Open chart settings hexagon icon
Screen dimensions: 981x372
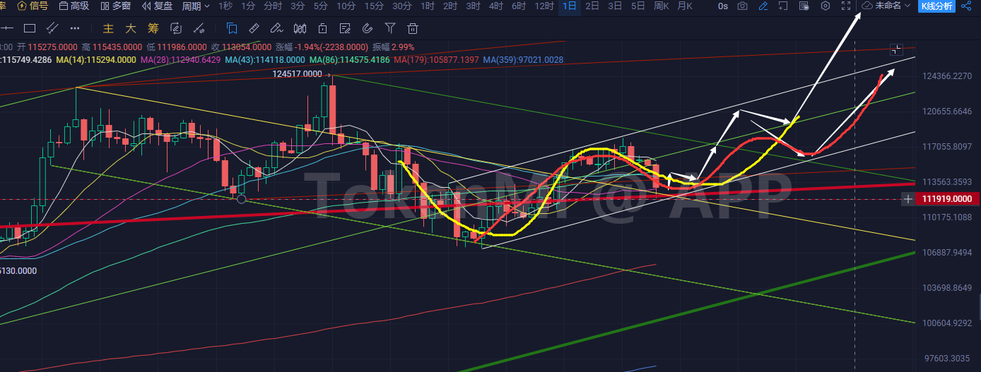point(825,6)
